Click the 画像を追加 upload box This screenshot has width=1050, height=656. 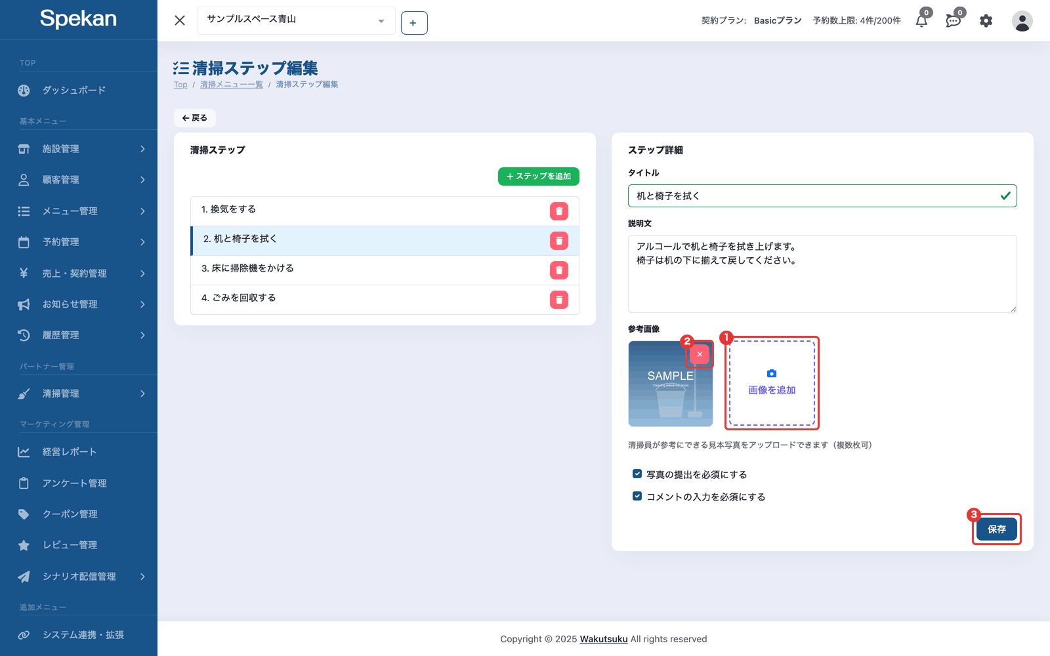click(772, 383)
